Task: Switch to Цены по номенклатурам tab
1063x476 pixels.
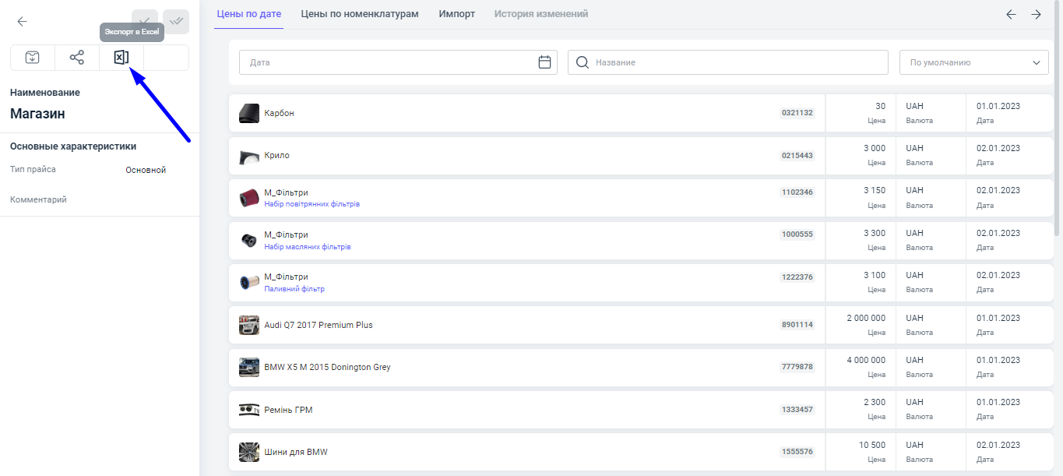Action: pyautogui.click(x=360, y=14)
